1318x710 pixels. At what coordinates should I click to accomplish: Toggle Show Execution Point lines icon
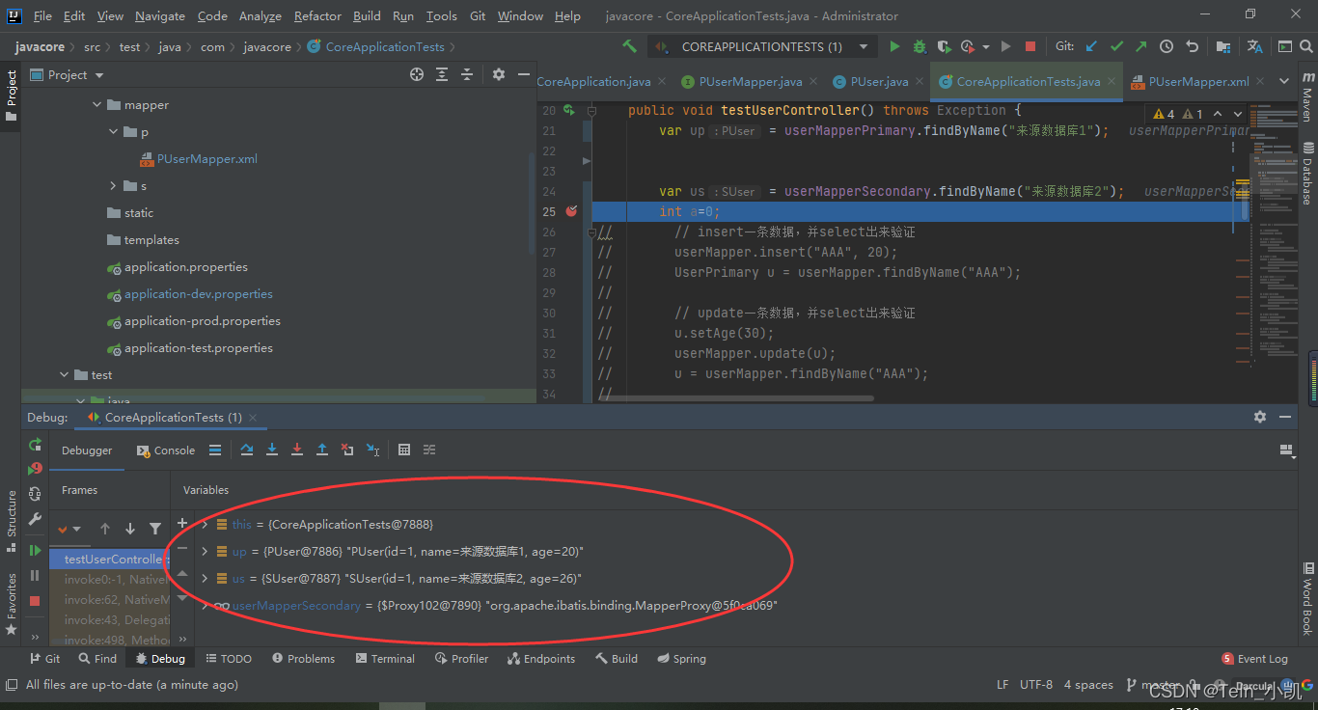tap(215, 450)
